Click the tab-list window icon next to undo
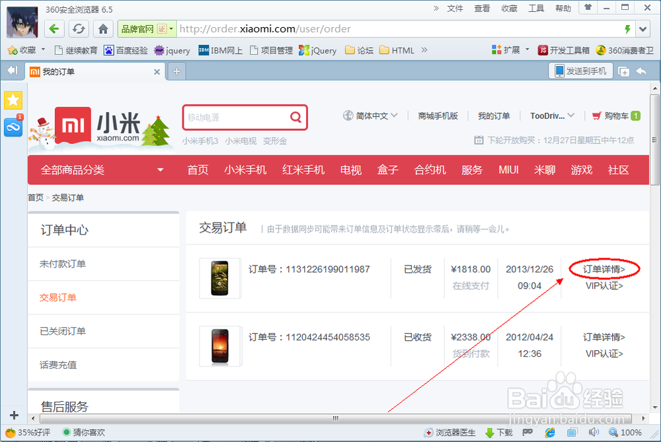Viewport: 661px width, 442px height. coord(623,71)
